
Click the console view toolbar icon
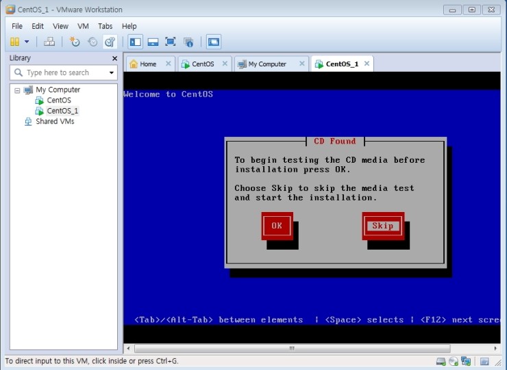point(213,42)
